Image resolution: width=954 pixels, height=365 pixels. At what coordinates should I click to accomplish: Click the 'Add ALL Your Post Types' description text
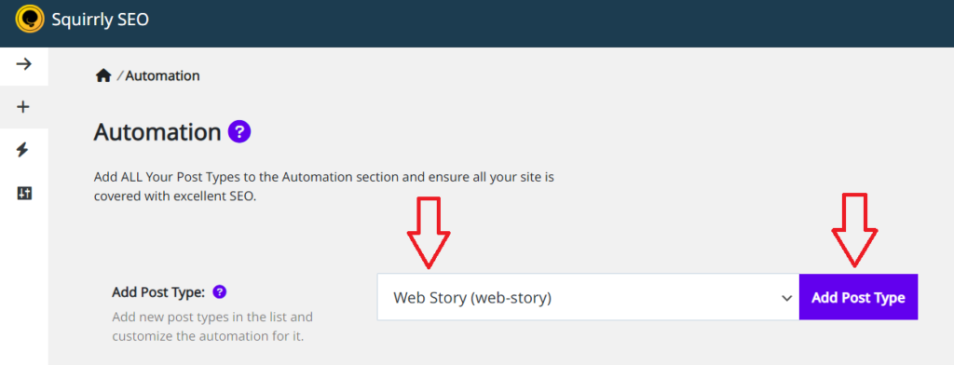(324, 187)
